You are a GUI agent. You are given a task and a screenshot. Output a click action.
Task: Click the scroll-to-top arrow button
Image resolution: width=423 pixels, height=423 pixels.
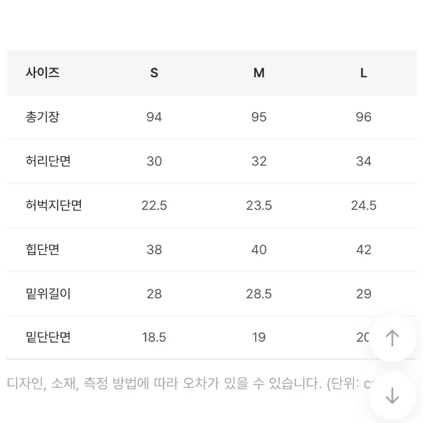click(x=392, y=338)
